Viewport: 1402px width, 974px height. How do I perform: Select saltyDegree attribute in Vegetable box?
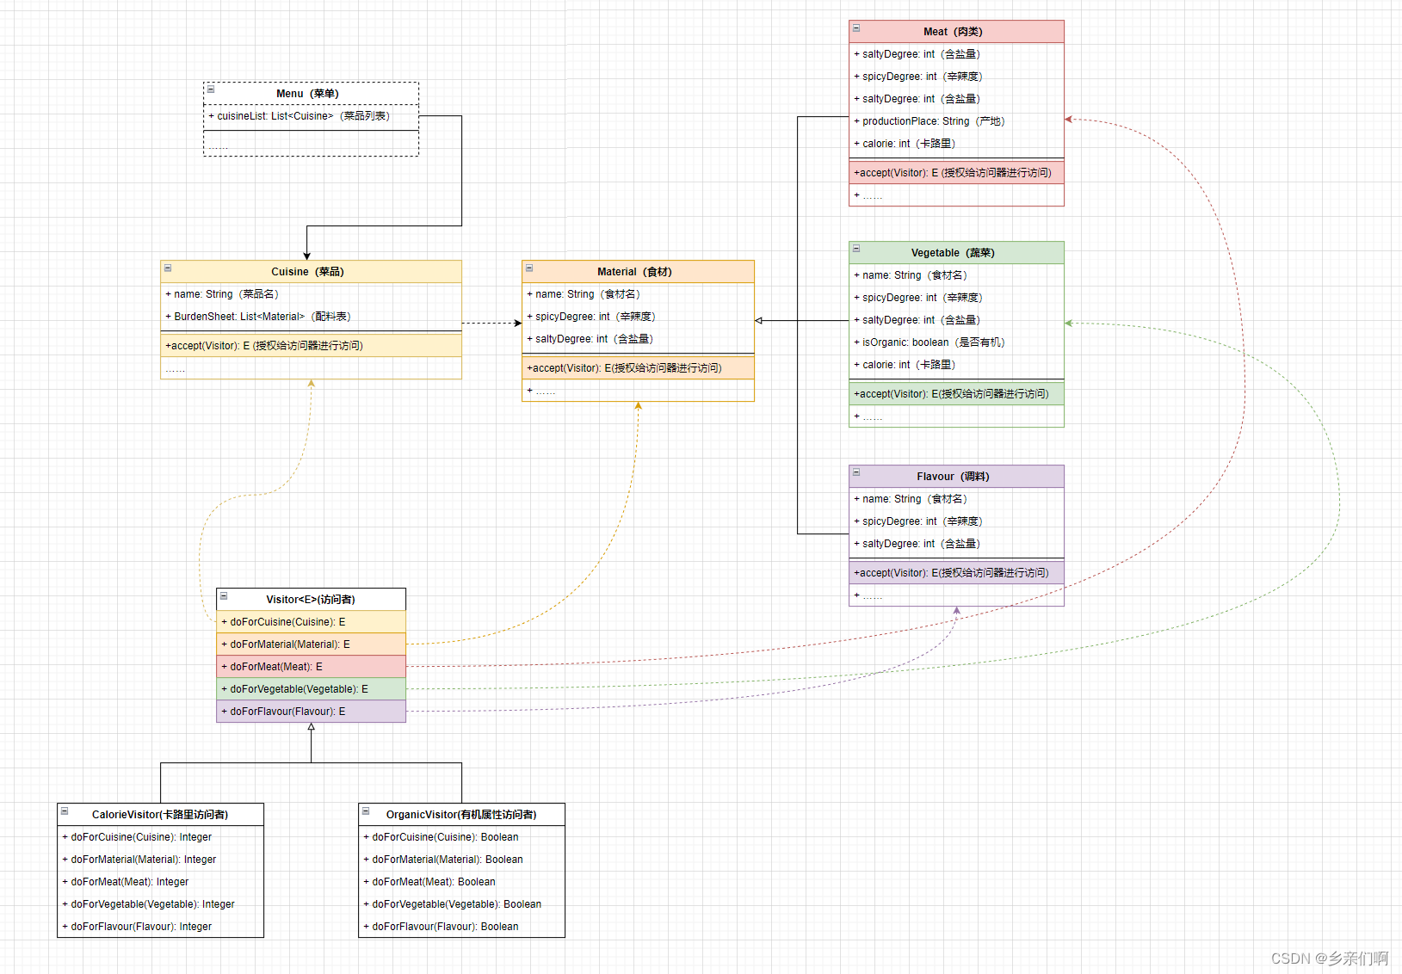click(x=957, y=320)
